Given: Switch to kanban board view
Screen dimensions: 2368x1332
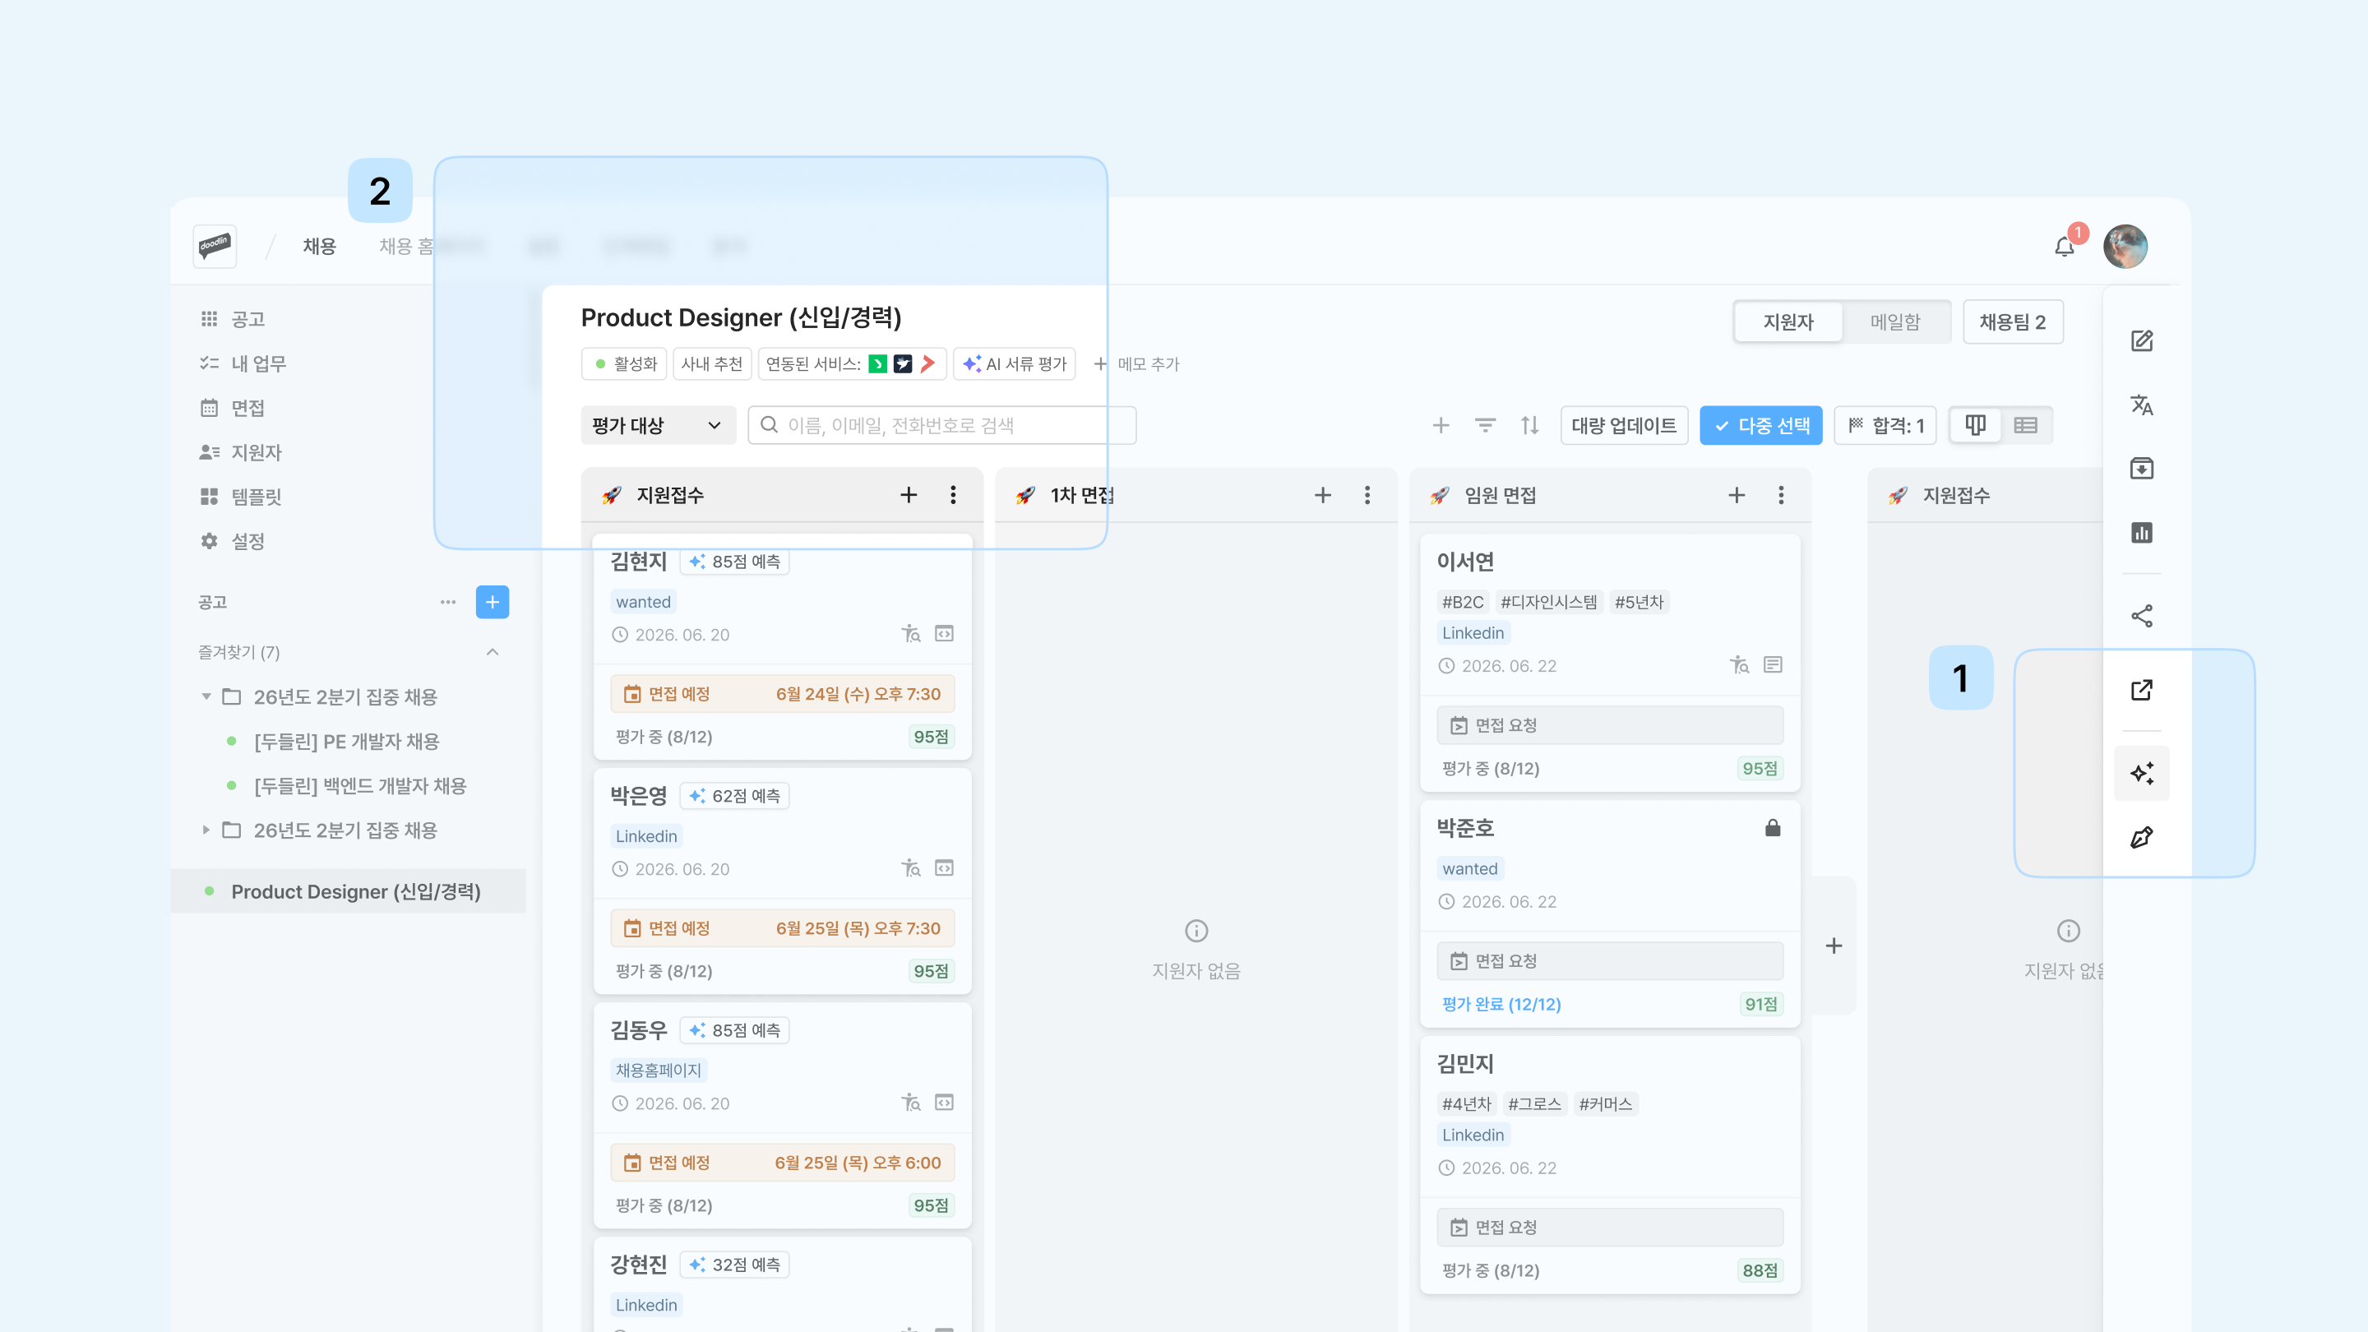Looking at the screenshot, I should (1976, 426).
